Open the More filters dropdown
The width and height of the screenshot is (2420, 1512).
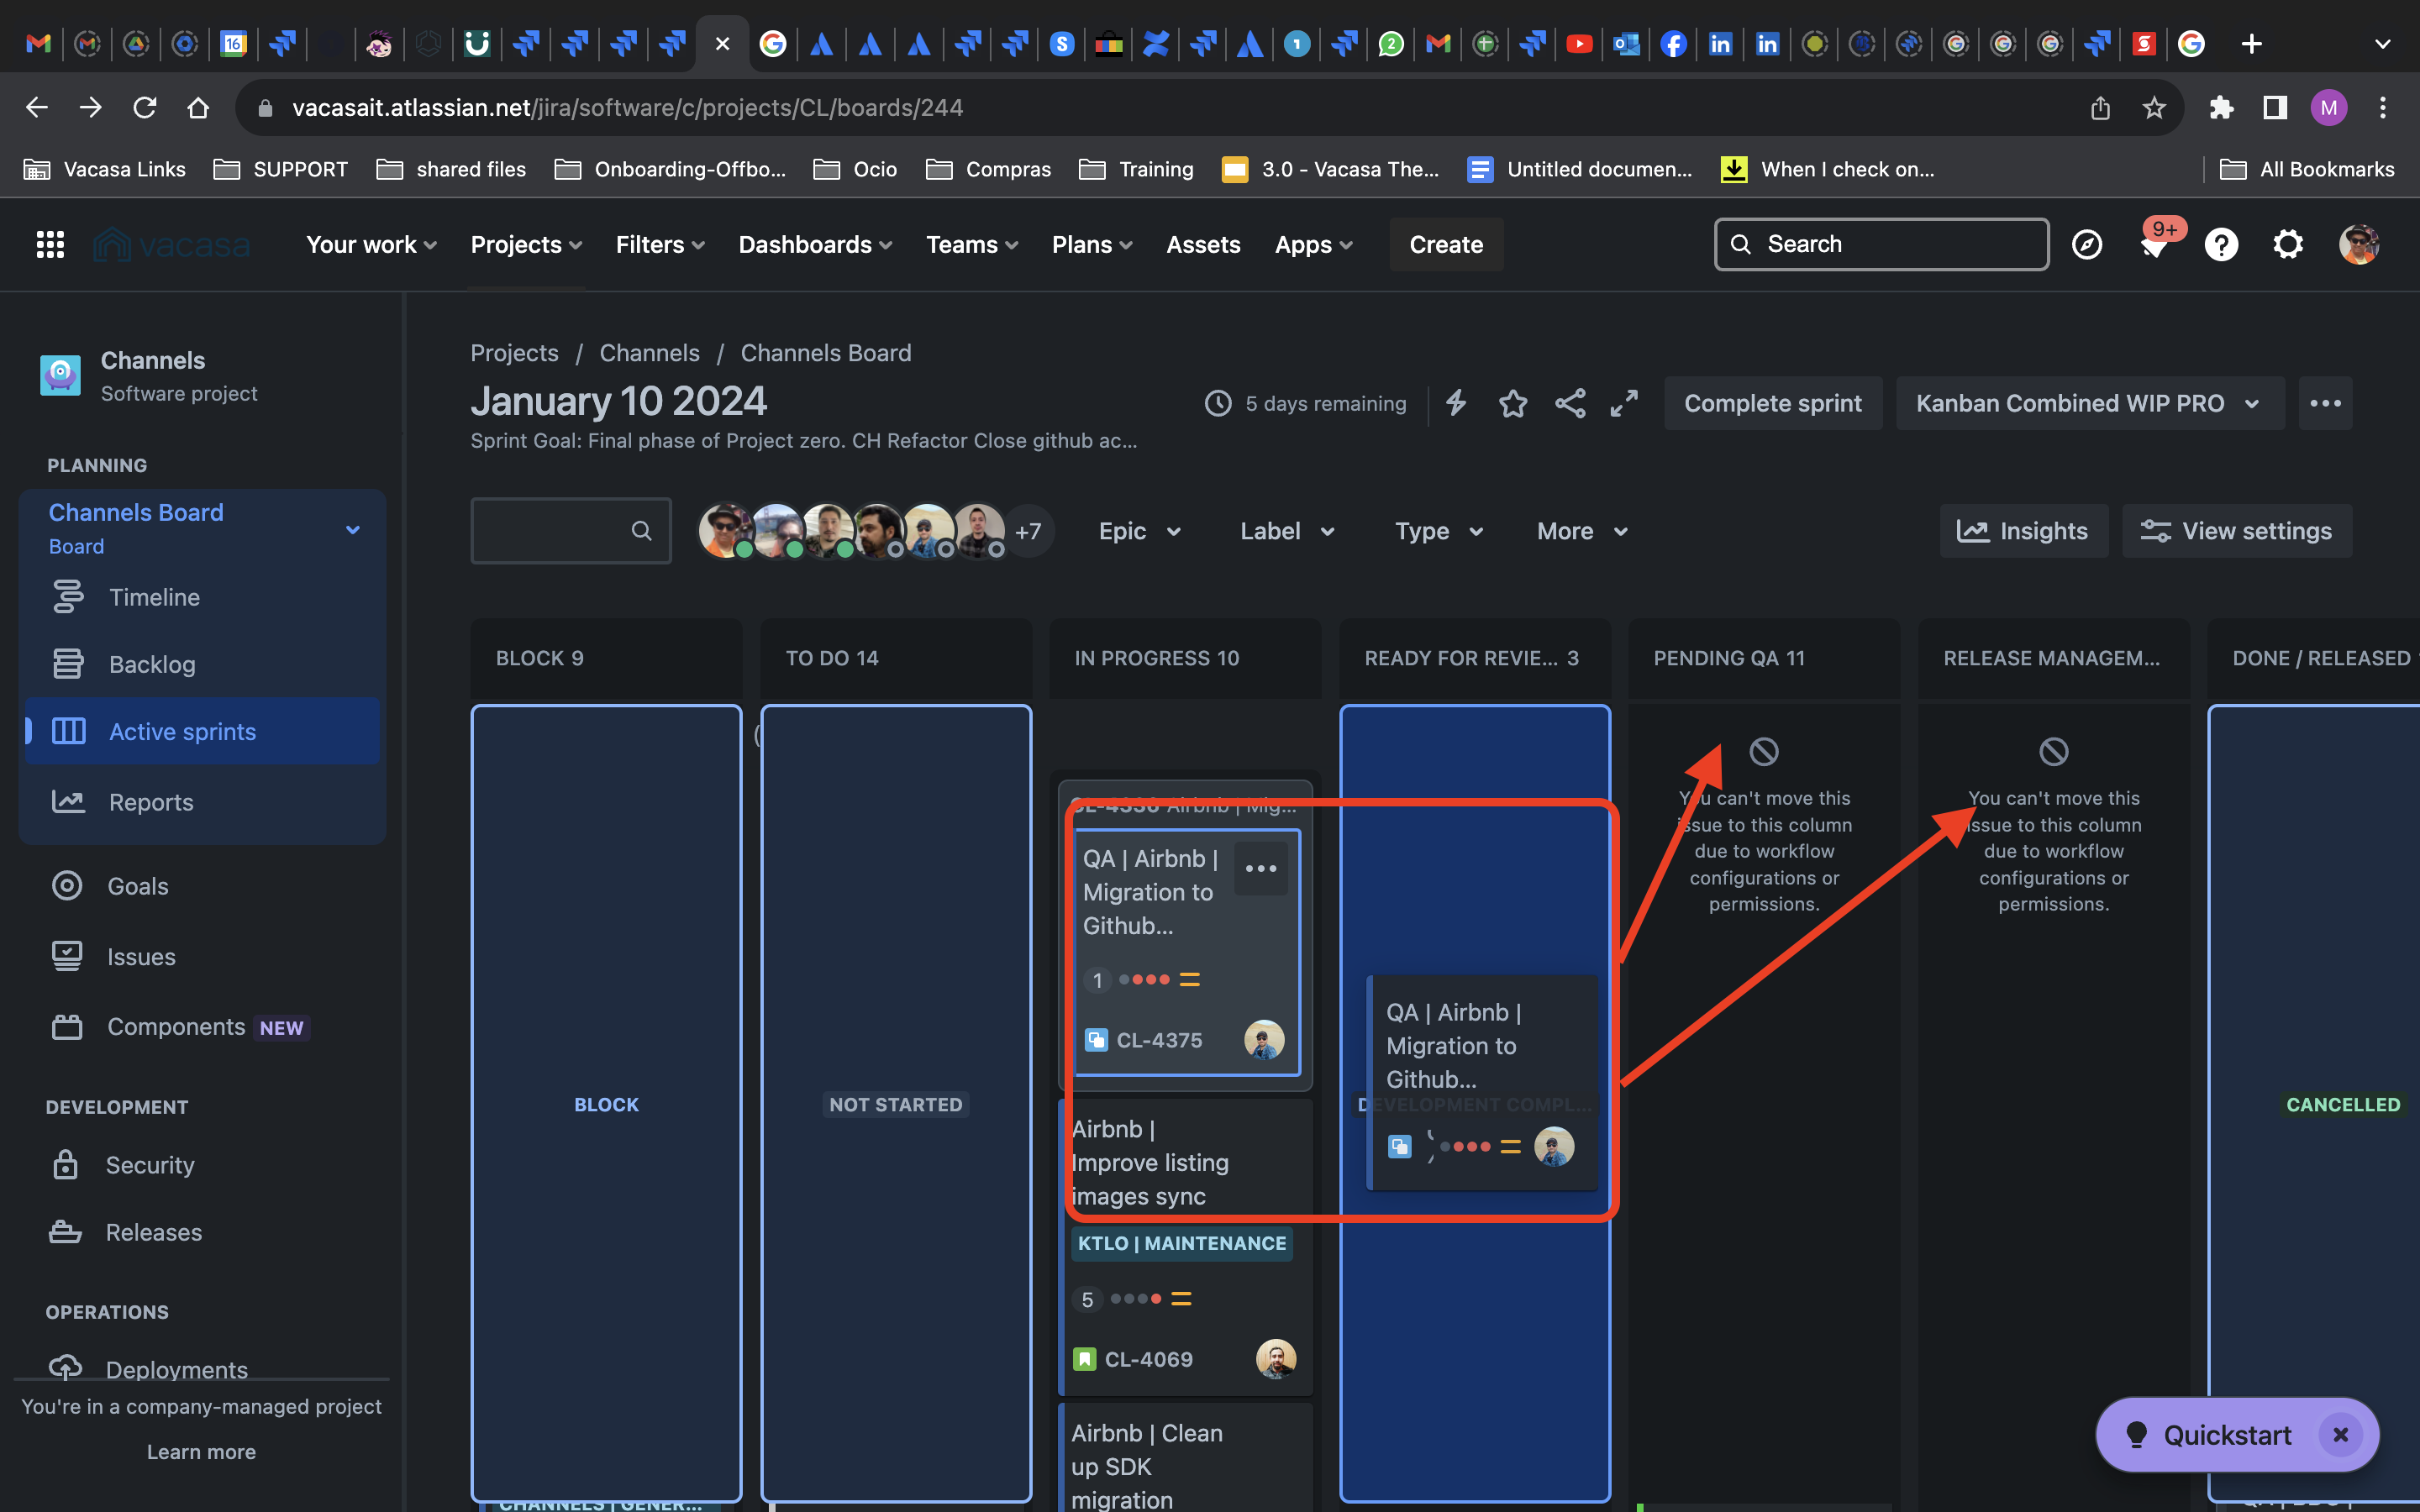pyautogui.click(x=1583, y=531)
